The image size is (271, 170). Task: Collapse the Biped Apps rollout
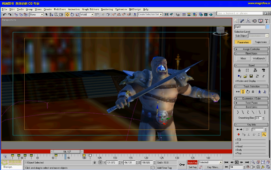[x=251, y=53]
